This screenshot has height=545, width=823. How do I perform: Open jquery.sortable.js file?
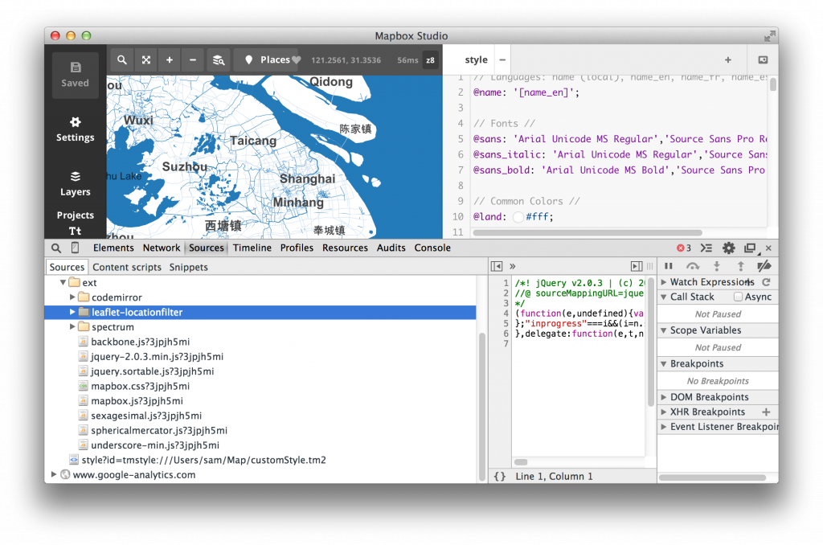point(152,371)
